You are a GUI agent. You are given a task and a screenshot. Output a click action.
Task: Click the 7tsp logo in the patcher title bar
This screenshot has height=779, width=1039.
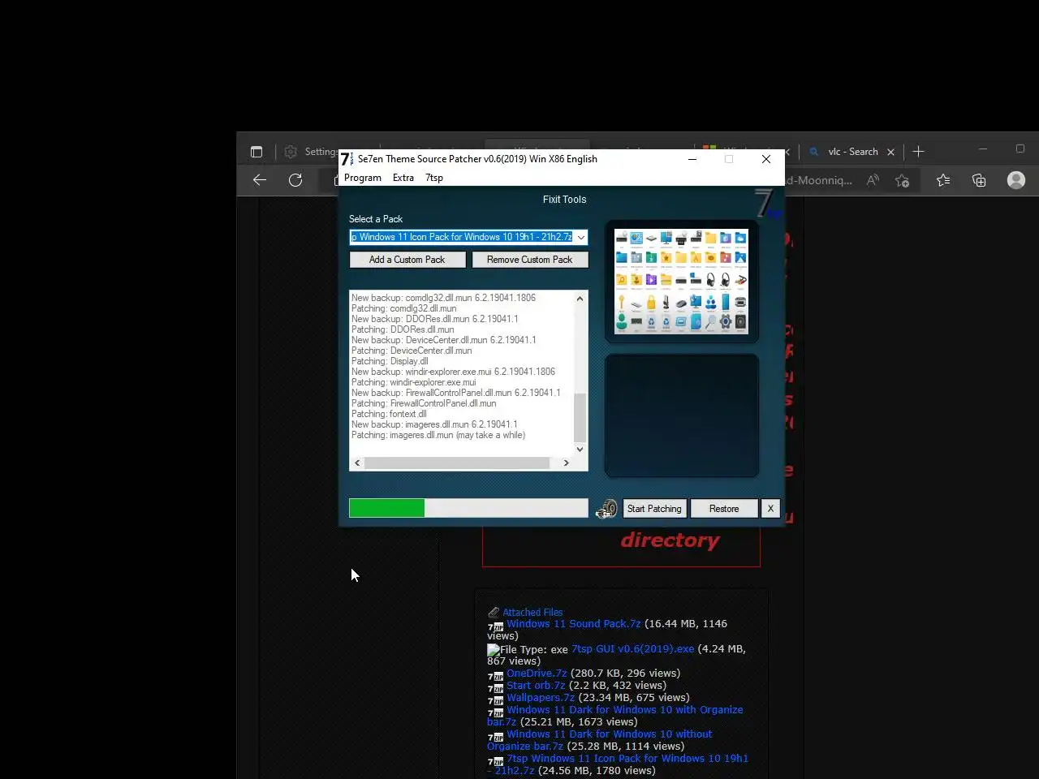[x=347, y=159]
